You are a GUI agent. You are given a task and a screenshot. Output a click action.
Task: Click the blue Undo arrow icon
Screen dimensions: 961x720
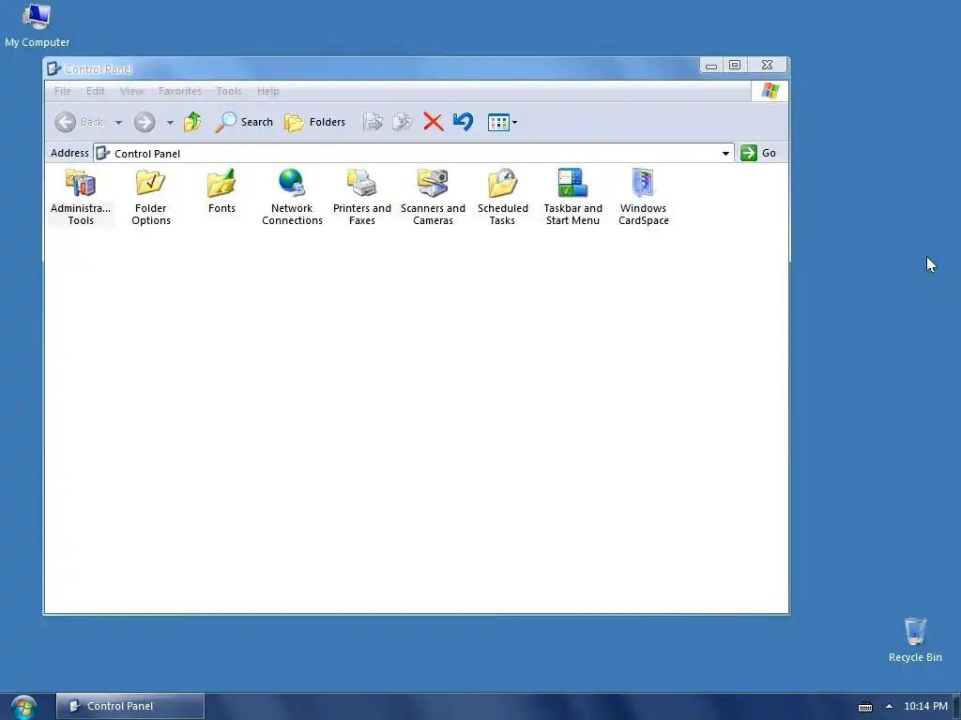point(464,122)
